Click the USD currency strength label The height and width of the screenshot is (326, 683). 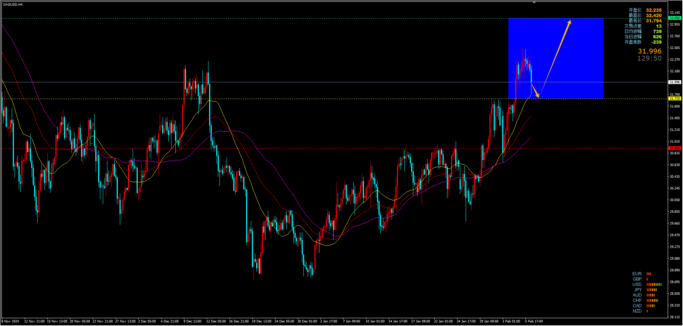pos(637,284)
